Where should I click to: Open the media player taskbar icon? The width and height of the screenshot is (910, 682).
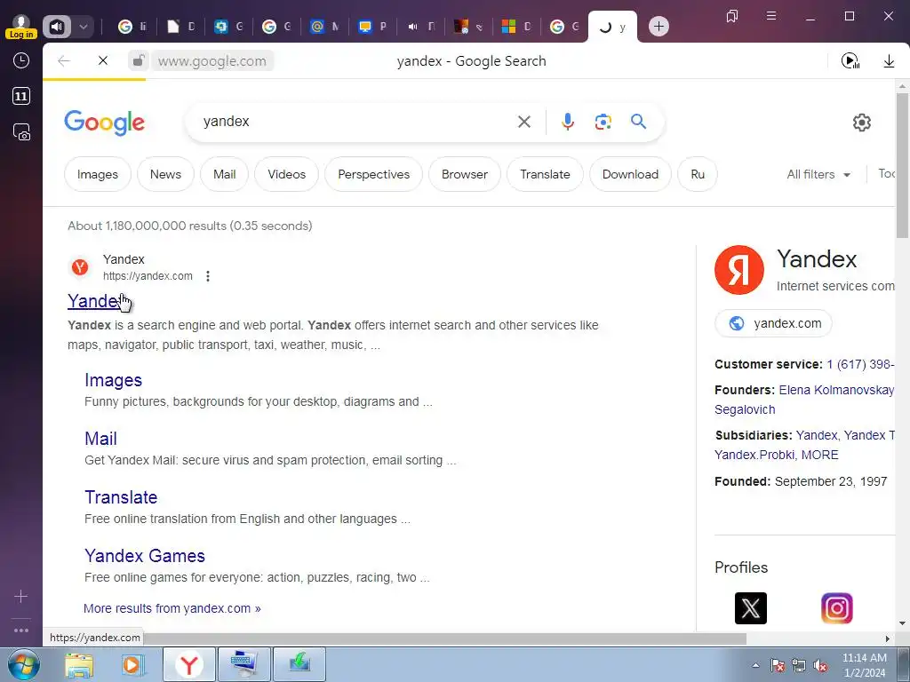pyautogui.click(x=133, y=664)
